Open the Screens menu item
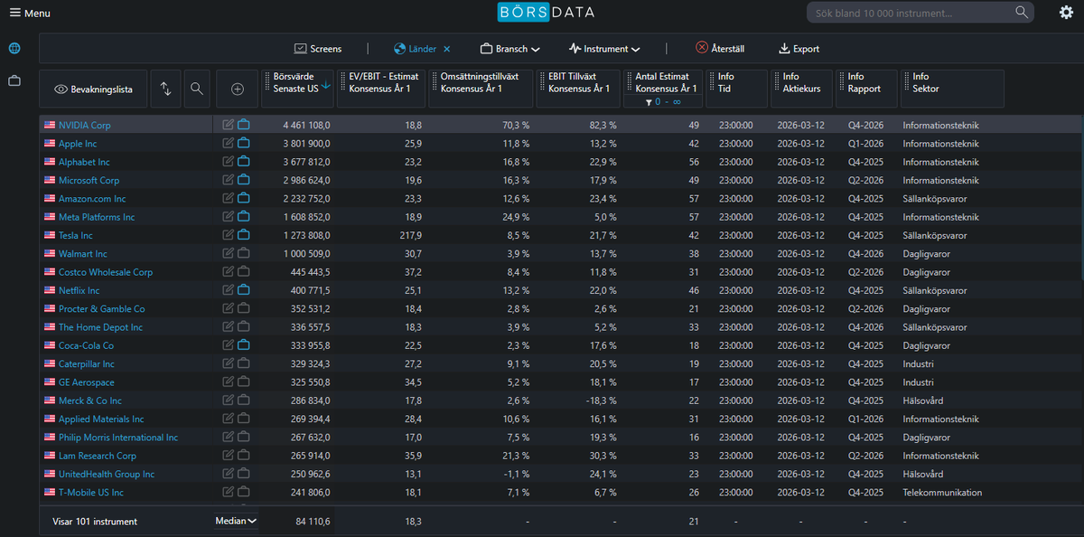The image size is (1084, 537). coord(318,49)
